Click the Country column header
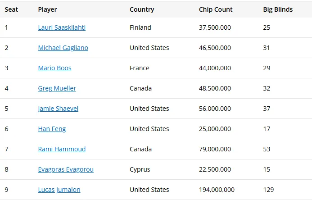Image resolution: width=312 pixels, height=200 pixels. pyautogui.click(x=142, y=9)
